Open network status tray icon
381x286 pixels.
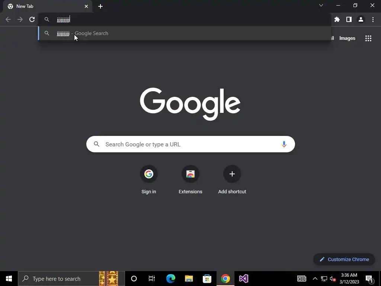324,279
